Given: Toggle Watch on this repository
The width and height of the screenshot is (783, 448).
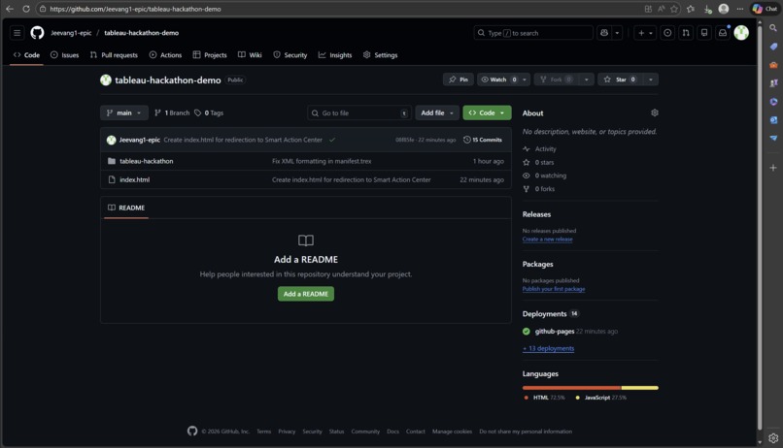Looking at the screenshot, I should pos(498,80).
